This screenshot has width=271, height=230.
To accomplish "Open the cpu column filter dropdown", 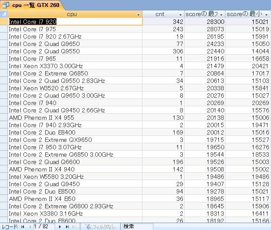I will point(138,15).
